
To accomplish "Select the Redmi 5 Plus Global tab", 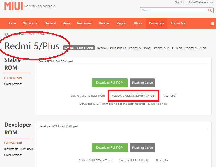I will coord(79,48).
